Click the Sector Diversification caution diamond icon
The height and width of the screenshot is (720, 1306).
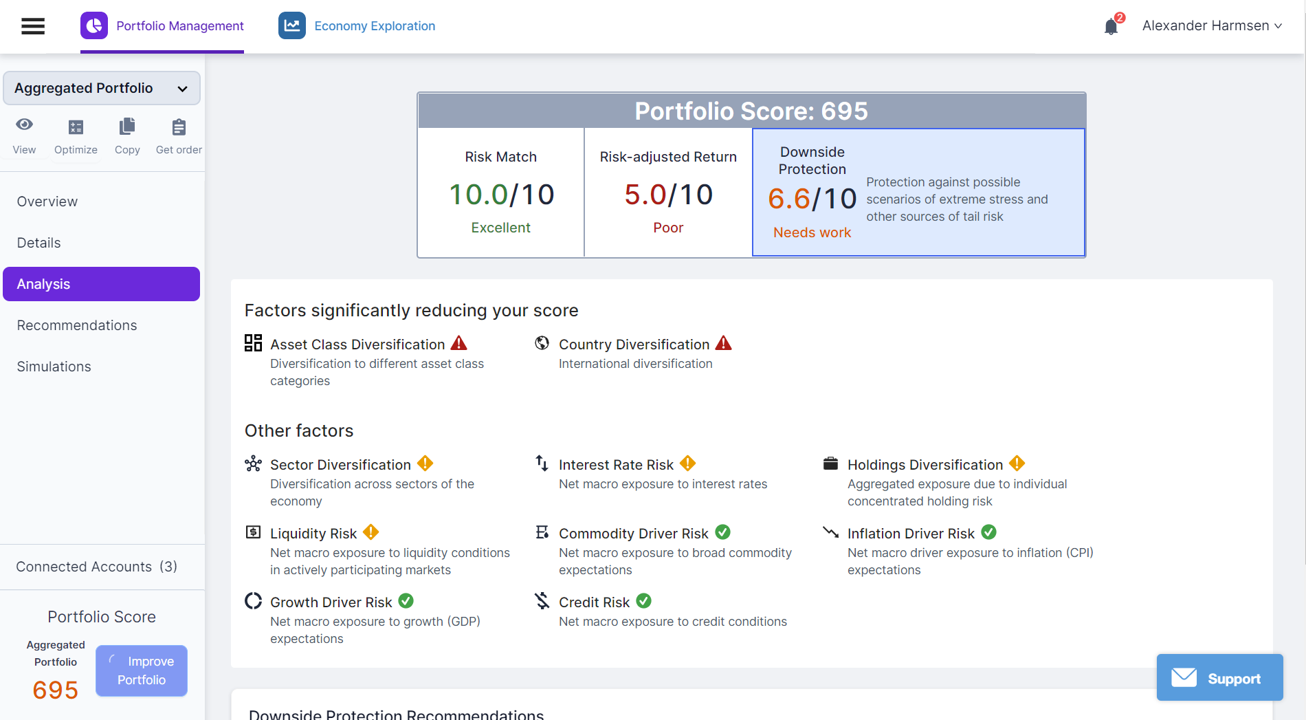point(425,463)
